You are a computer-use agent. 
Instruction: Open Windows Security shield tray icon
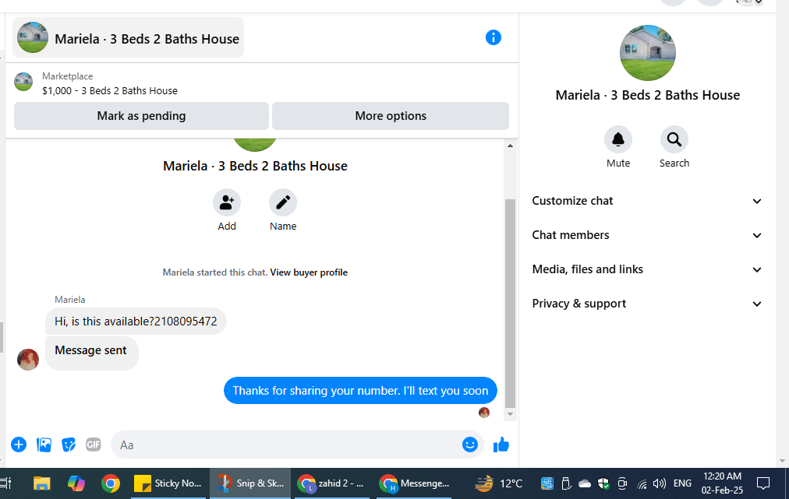click(x=603, y=484)
